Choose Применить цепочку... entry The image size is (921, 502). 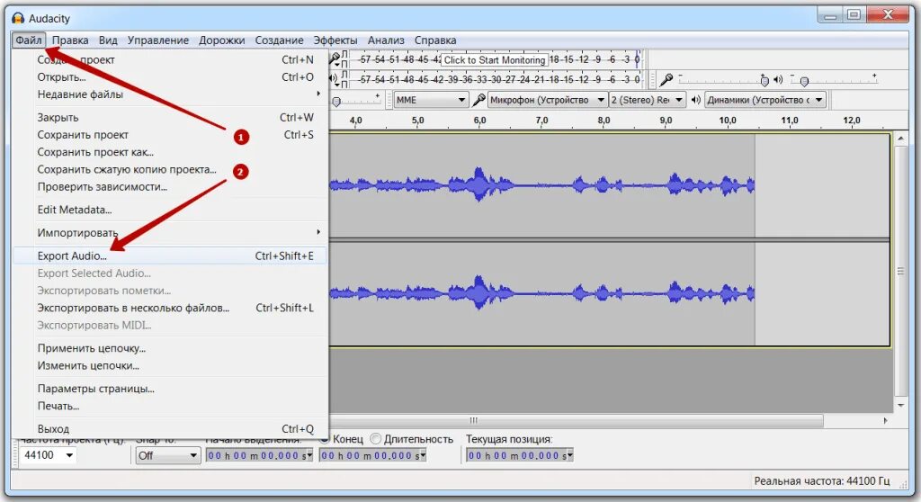click(x=170, y=348)
